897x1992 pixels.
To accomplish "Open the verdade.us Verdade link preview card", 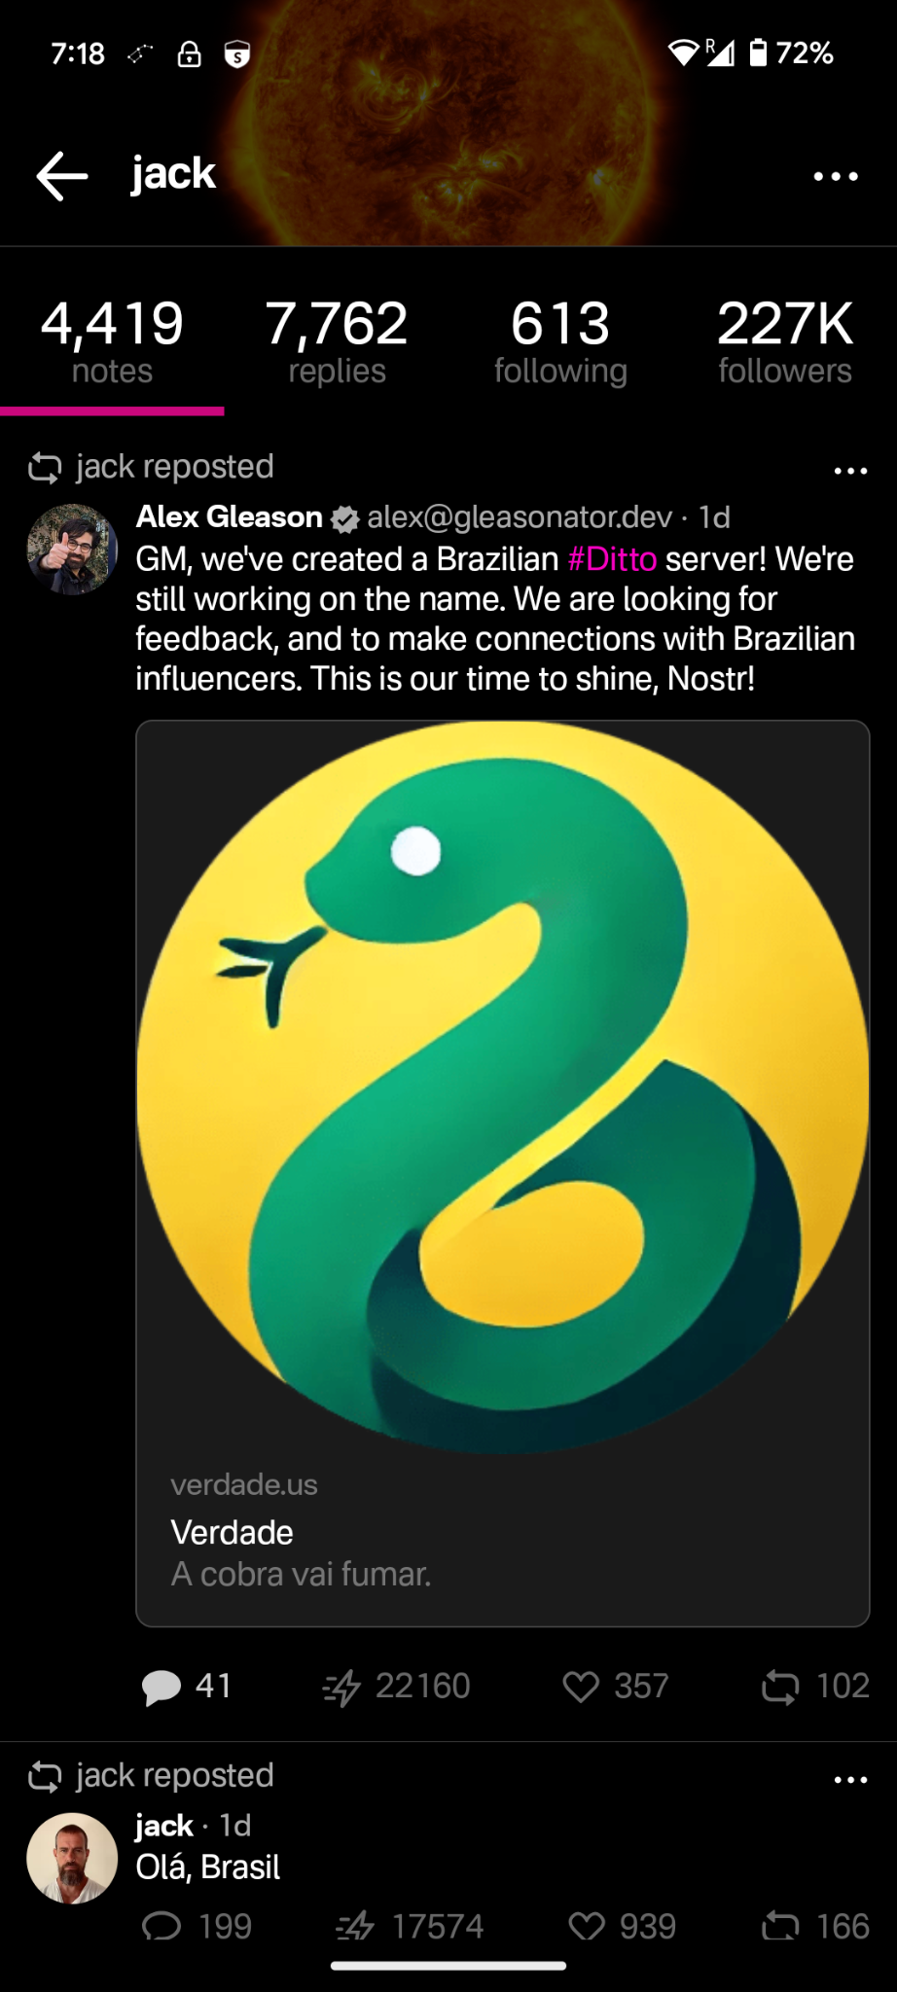I will click(x=503, y=1173).
